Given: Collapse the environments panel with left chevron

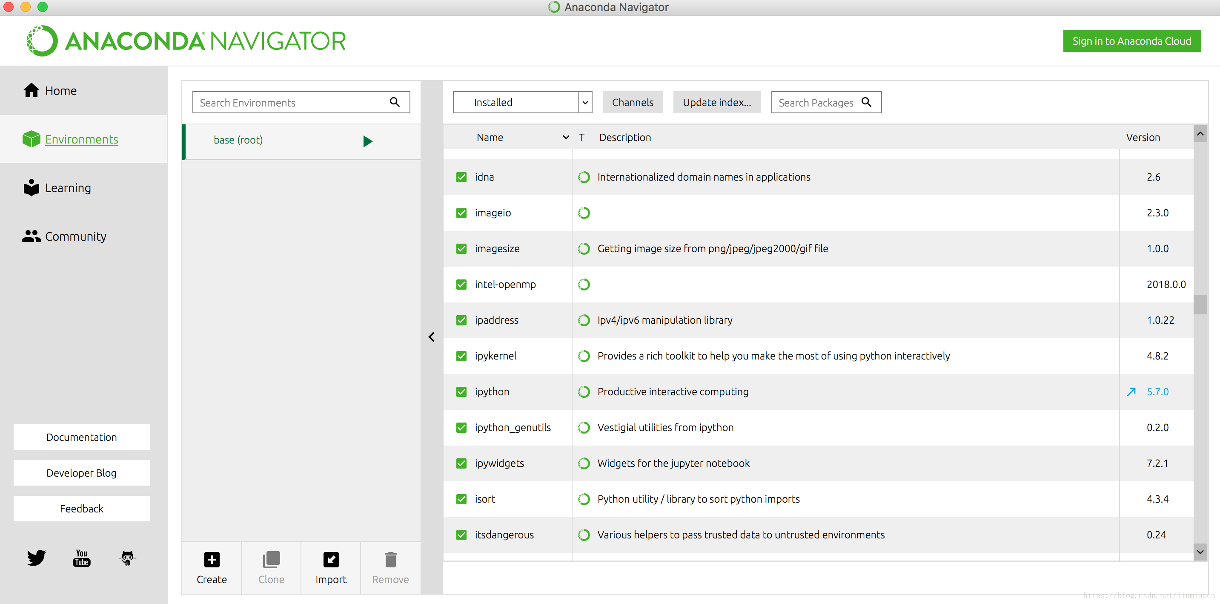Looking at the screenshot, I should click(x=432, y=337).
